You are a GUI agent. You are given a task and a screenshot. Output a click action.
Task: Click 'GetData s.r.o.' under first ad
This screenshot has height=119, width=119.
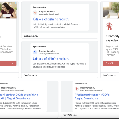tap(31, 36)
